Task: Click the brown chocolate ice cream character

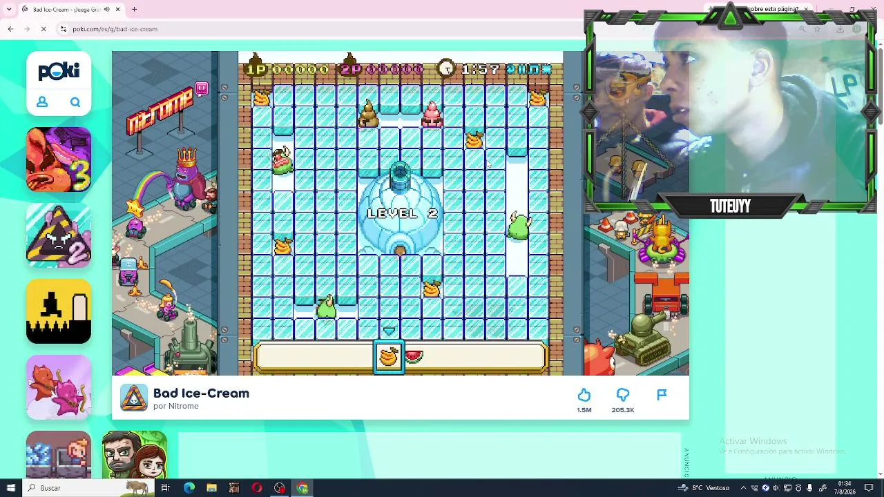Action: pos(368,115)
